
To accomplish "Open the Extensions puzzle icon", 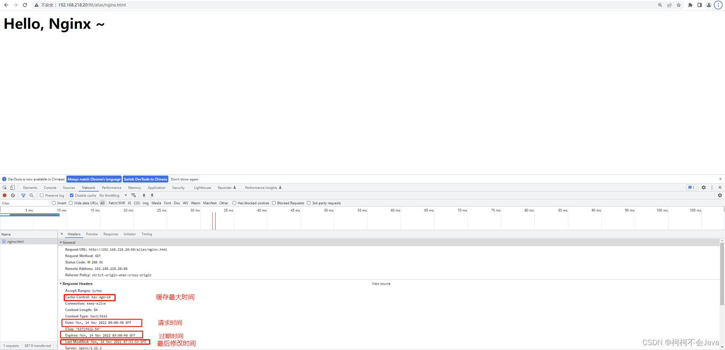I will tap(690, 5).
